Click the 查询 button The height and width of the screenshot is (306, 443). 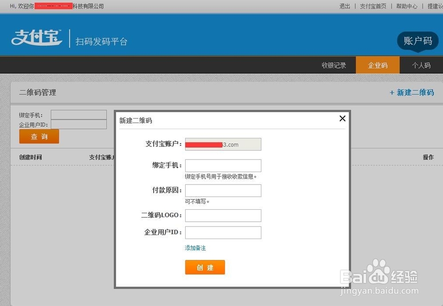39,137
